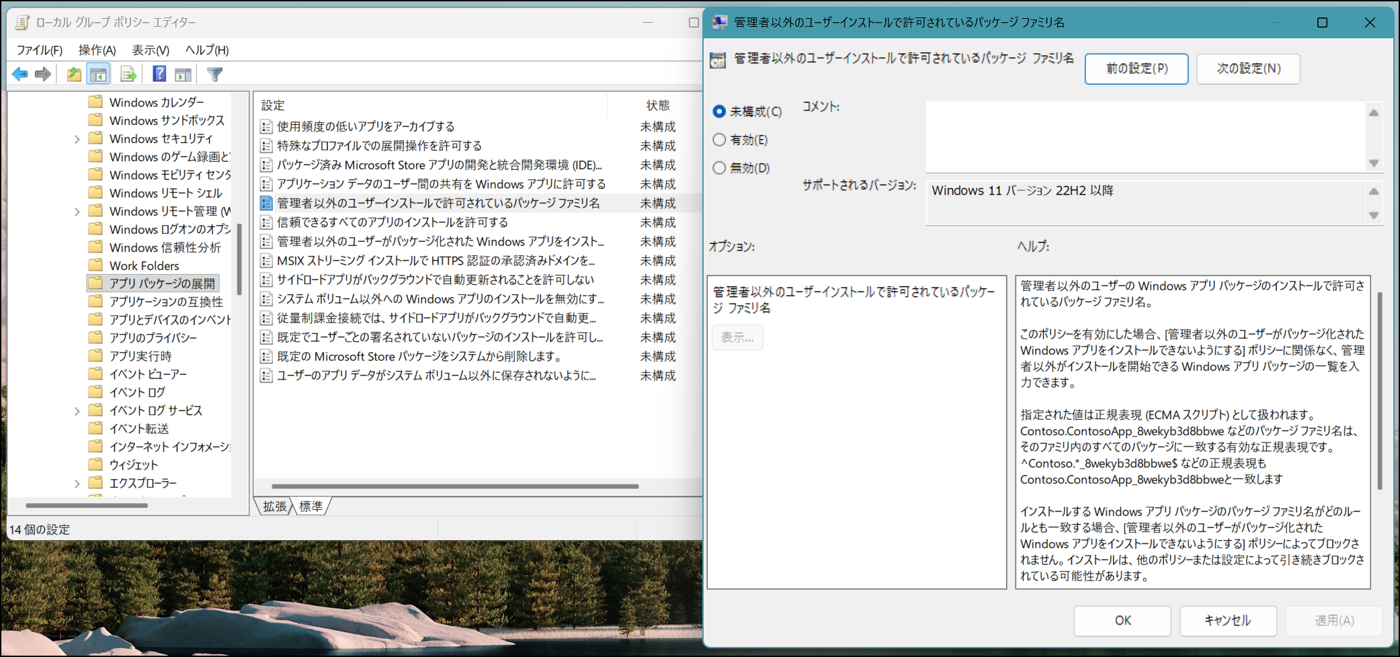Click the blue Back arrow in toolbar
The height and width of the screenshot is (657, 1400).
[20, 75]
